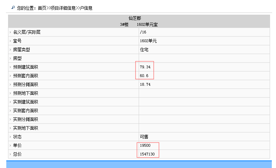
Task: Click the arrow bullet before 总价
Action: pyautogui.click(x=10, y=154)
